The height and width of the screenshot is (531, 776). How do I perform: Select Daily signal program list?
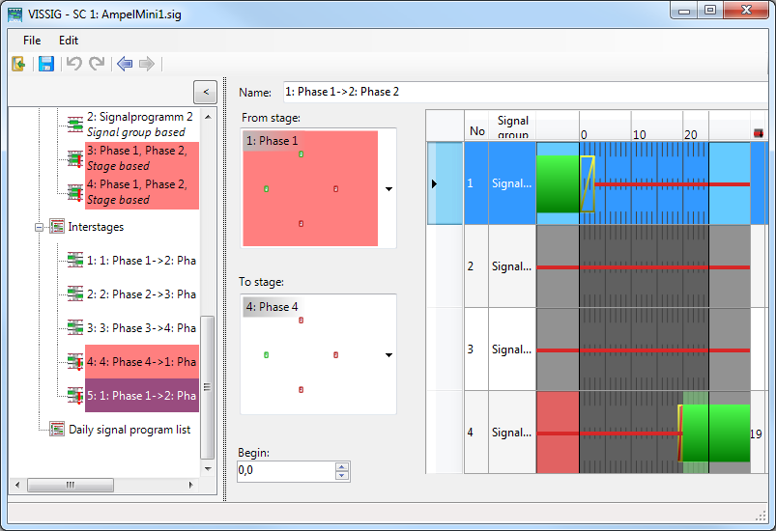tap(129, 430)
